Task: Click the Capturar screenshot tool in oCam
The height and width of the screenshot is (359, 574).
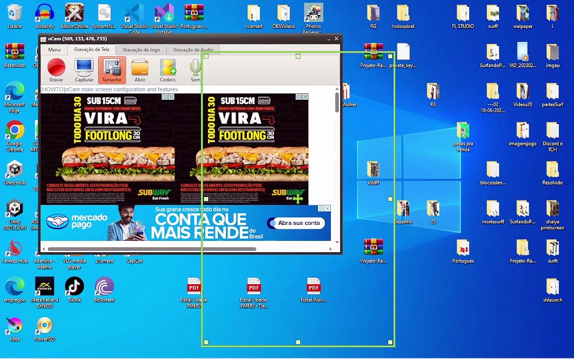Action: tap(84, 70)
